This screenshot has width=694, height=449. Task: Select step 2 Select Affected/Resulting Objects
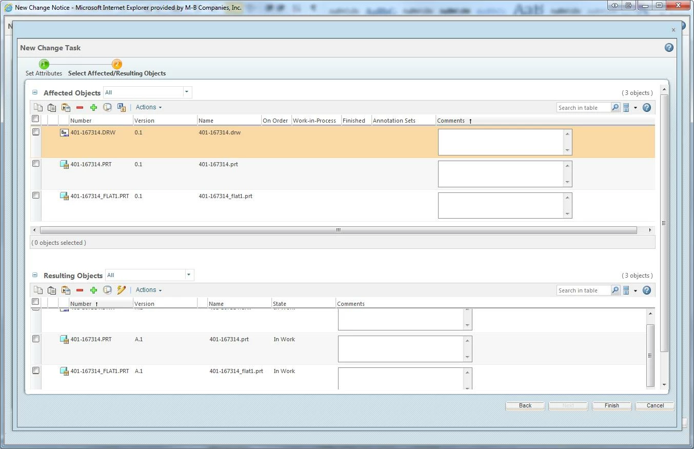117,68
